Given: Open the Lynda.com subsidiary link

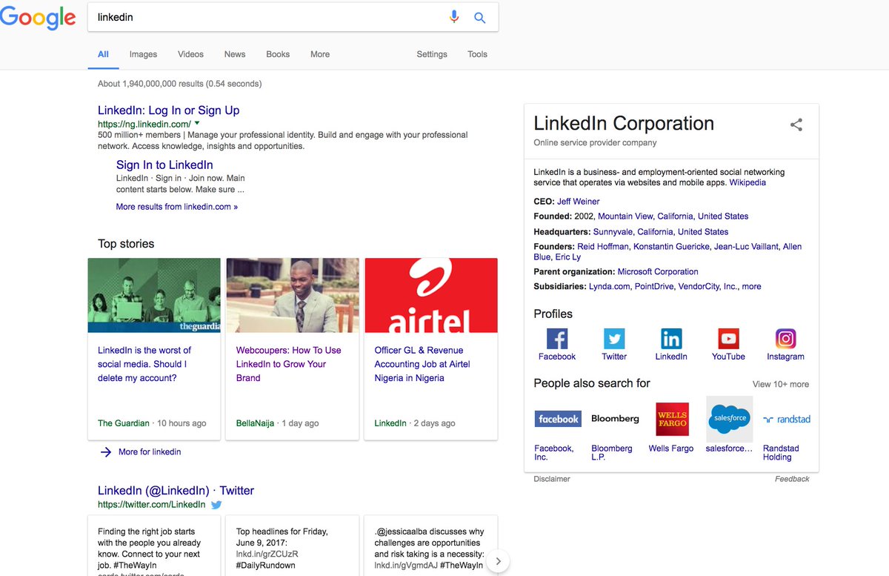Looking at the screenshot, I should pyautogui.click(x=609, y=286).
